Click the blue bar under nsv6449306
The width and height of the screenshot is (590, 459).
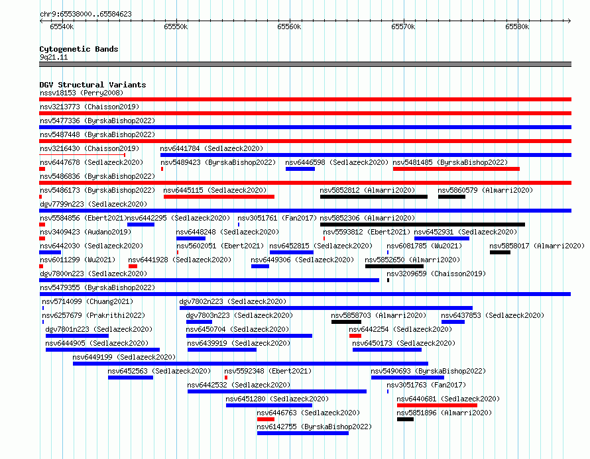click(x=260, y=266)
